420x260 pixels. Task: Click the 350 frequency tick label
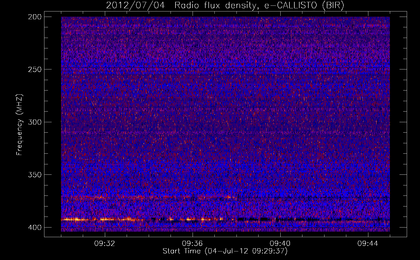point(35,175)
